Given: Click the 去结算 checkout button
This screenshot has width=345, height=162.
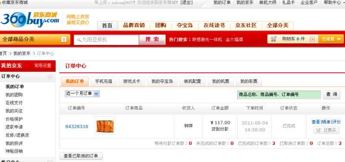Looking at the screenshot, I should tap(331, 39).
